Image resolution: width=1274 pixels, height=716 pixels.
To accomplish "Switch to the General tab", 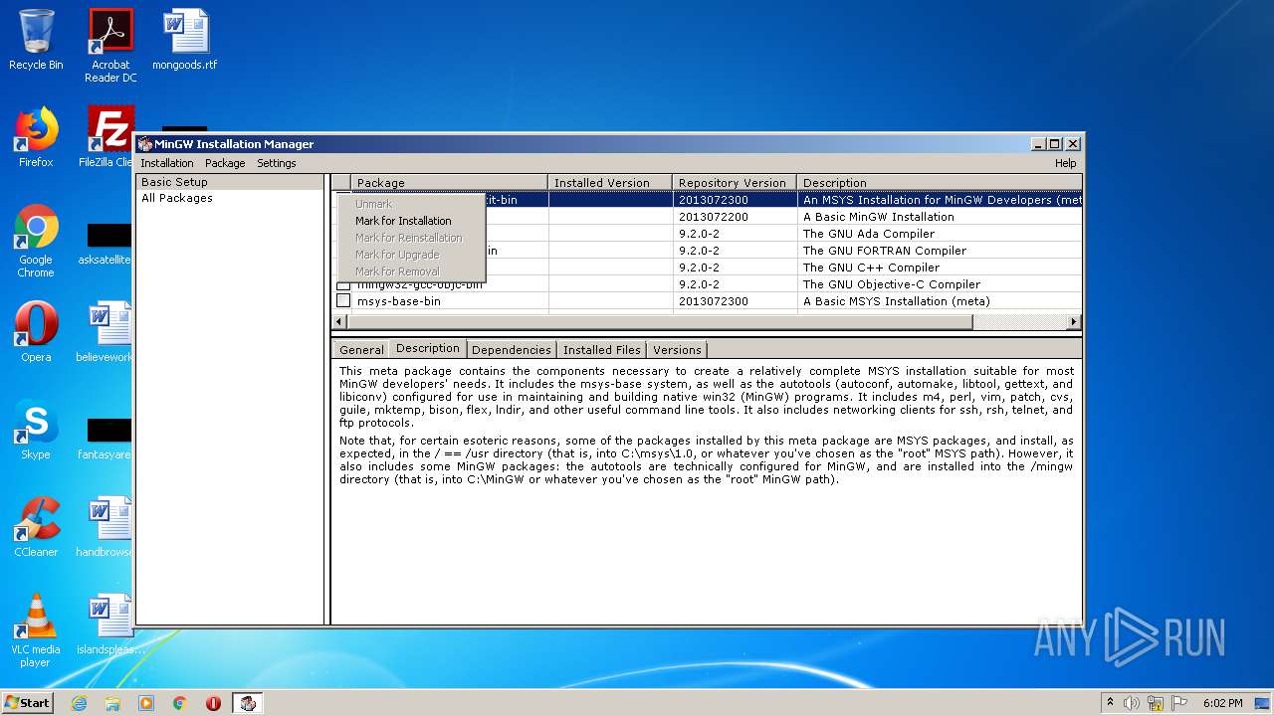I will (361, 350).
